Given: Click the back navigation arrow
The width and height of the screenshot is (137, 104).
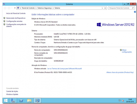Looking at the screenshot, I should pos(5,8).
